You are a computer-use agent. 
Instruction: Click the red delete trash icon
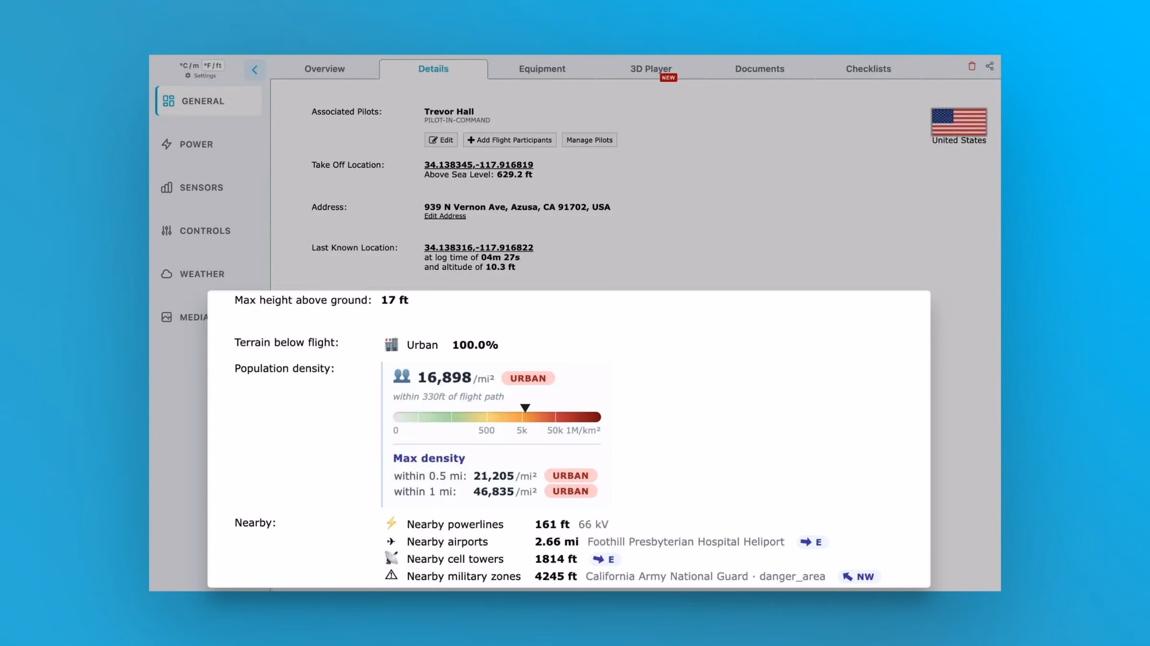point(972,66)
